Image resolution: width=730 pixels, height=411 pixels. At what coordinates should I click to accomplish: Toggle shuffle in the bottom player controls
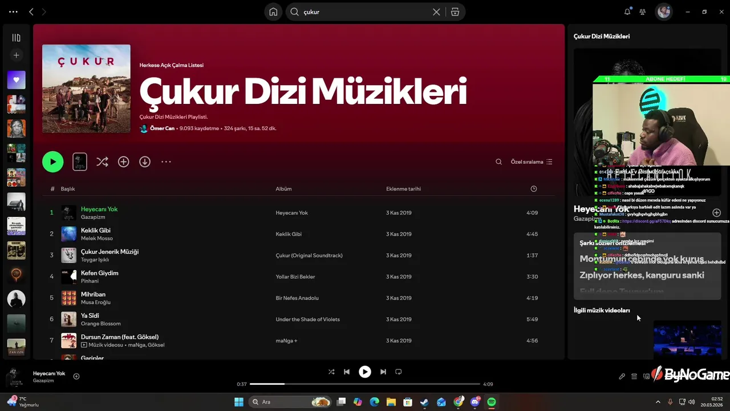coord(331,372)
